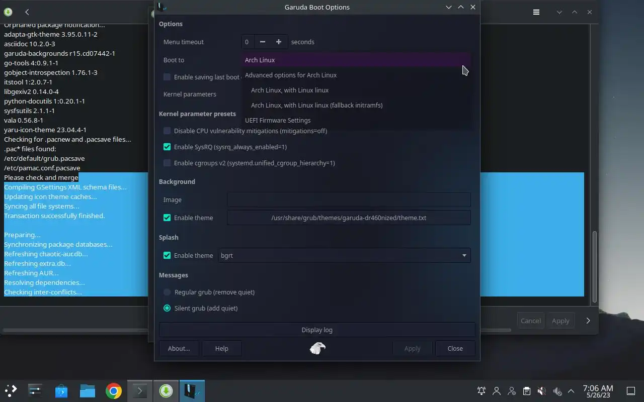Toggle Splash Enable theme checkbox

coord(167,255)
